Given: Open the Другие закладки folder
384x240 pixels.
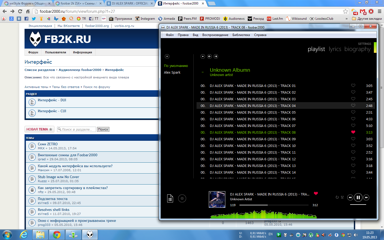Looking at the screenshot, I should coord(367,19).
